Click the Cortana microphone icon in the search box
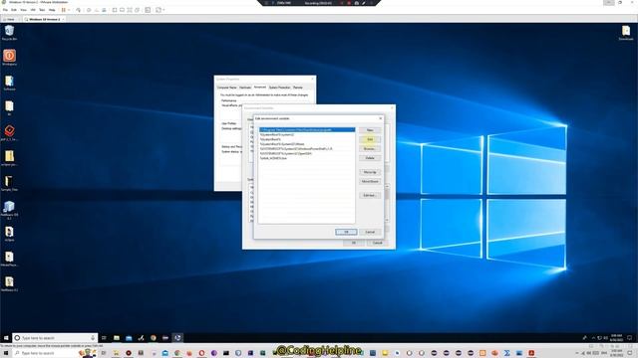The image size is (638, 358). (x=93, y=338)
